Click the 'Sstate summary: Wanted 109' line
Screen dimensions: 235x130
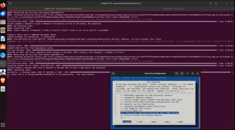(56, 68)
